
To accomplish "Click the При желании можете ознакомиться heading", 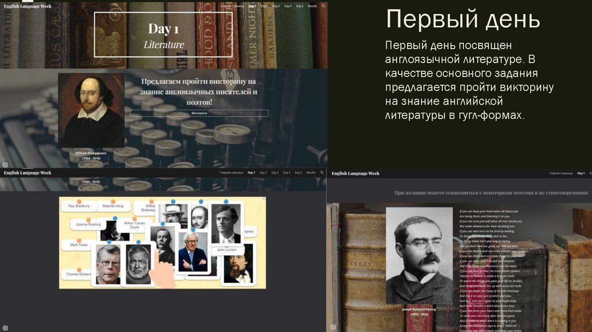I will pyautogui.click(x=491, y=193).
